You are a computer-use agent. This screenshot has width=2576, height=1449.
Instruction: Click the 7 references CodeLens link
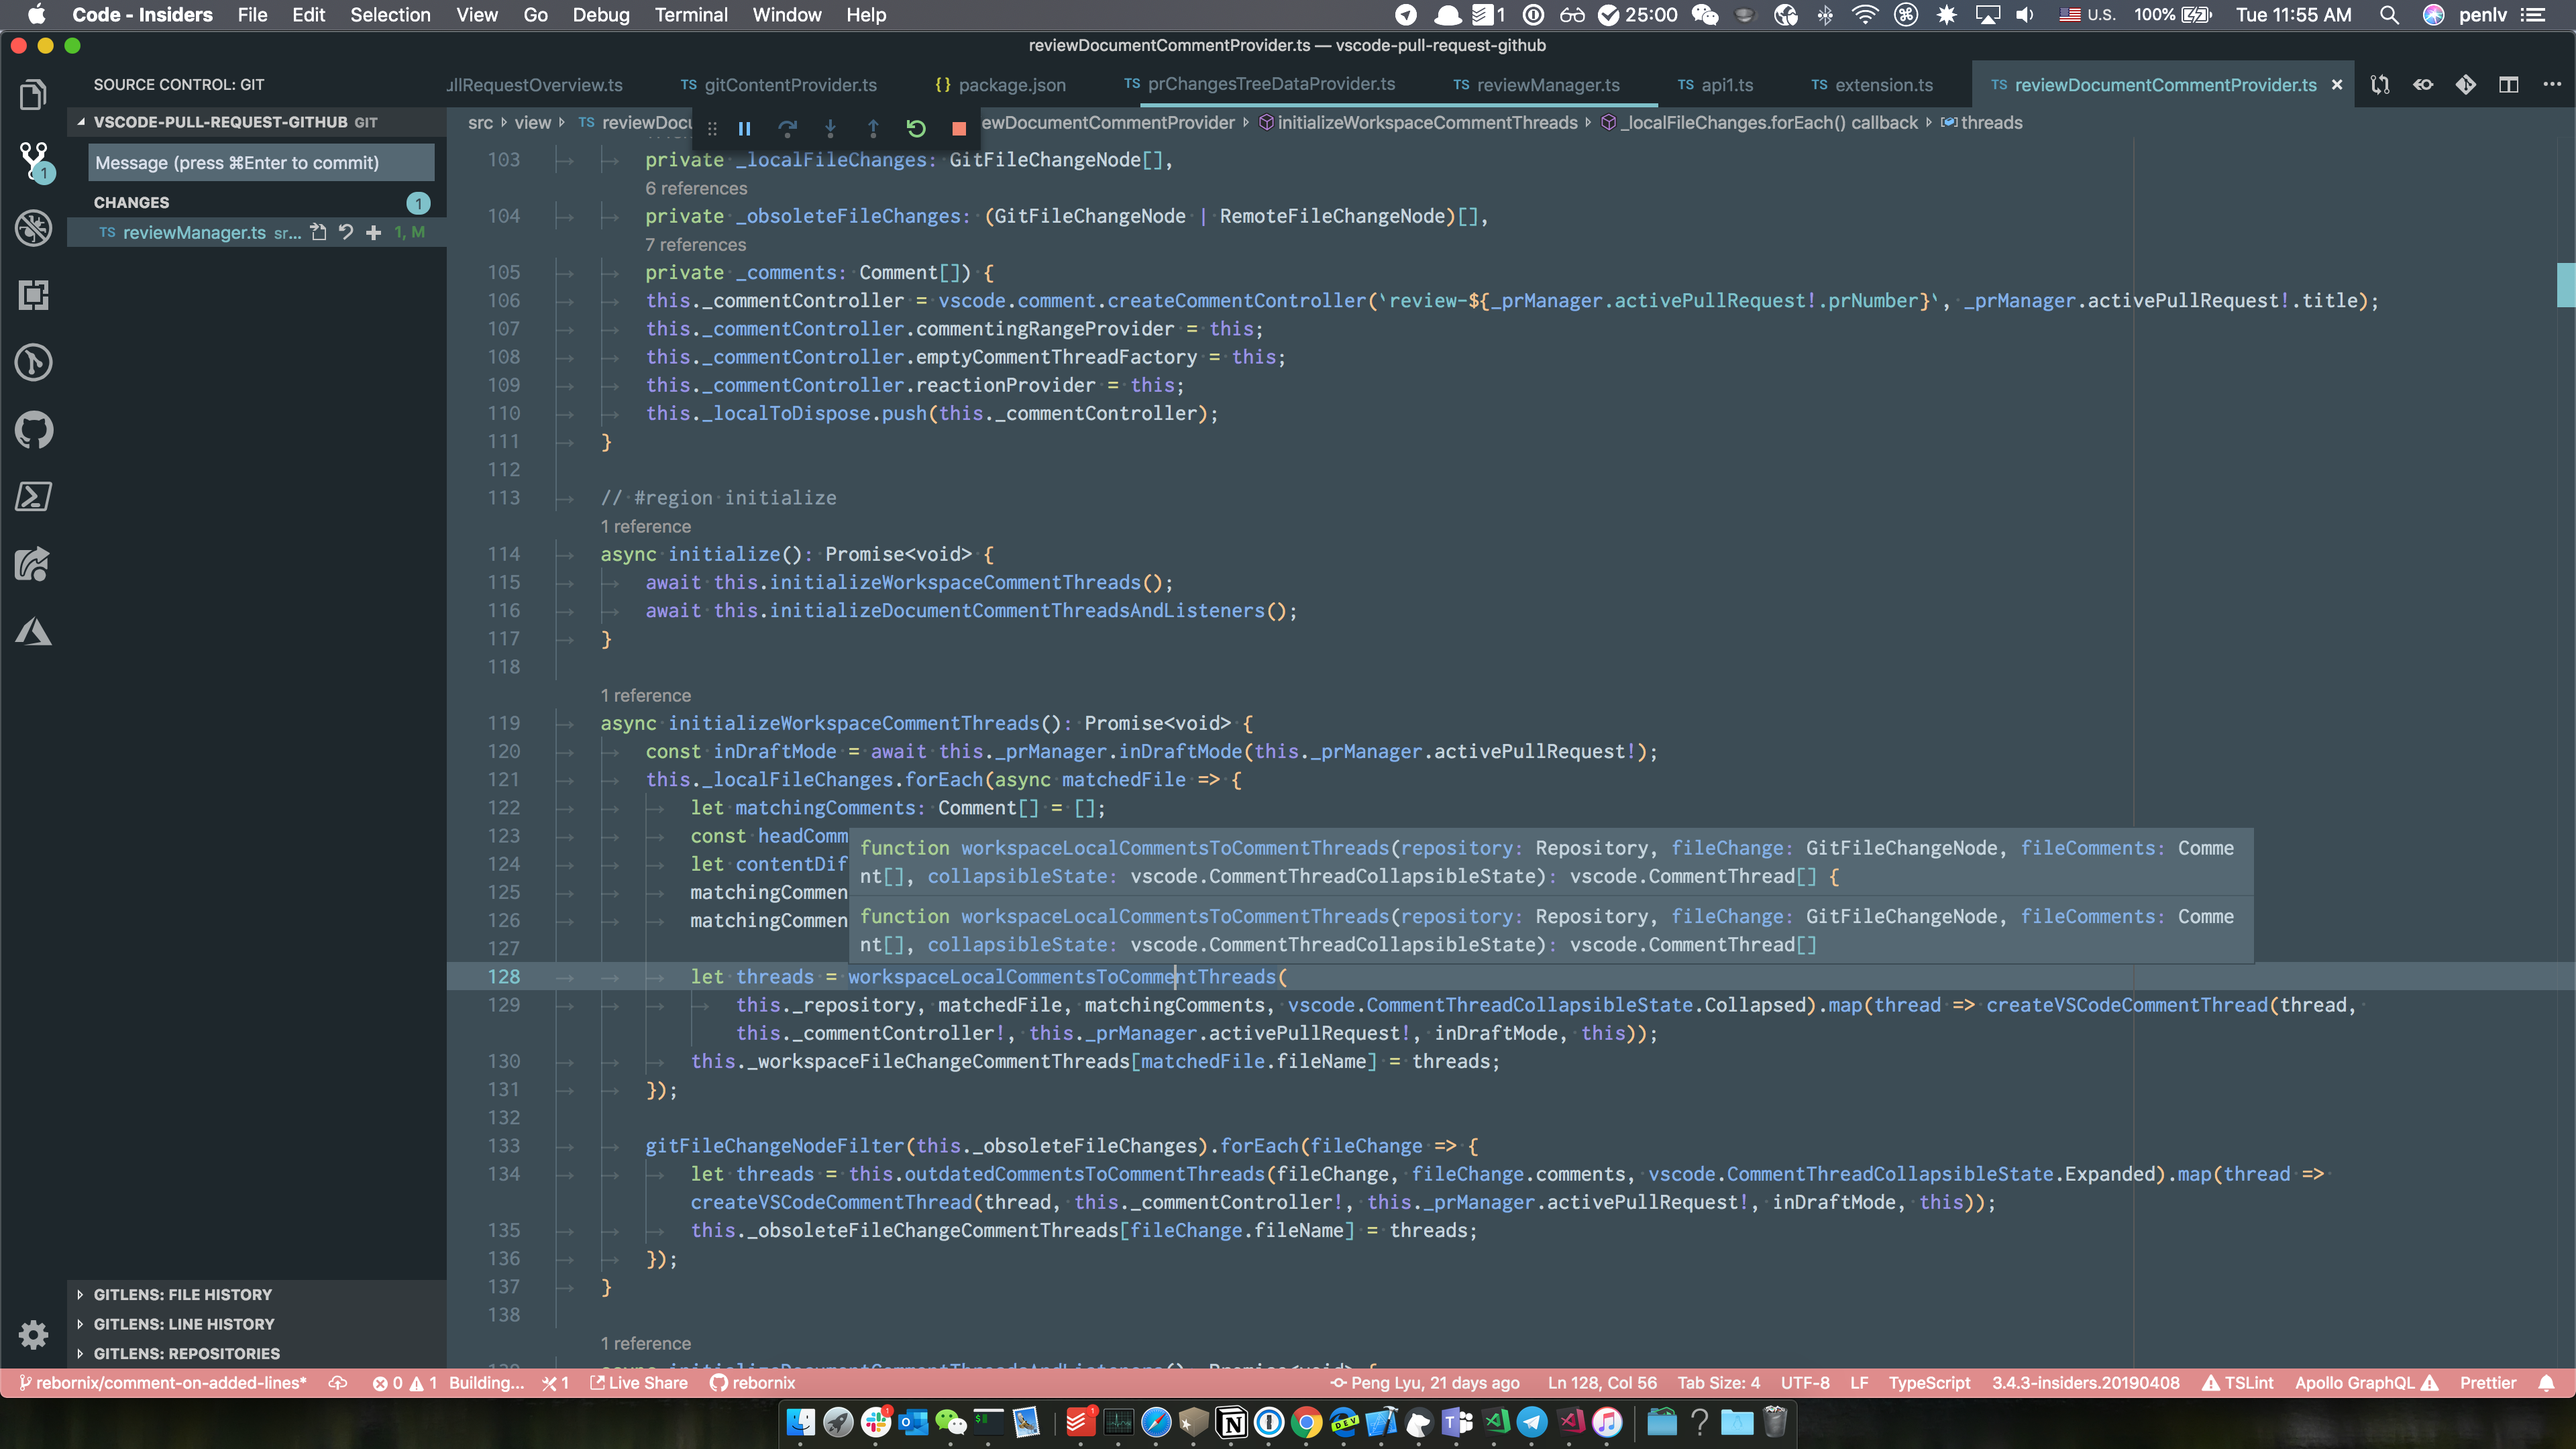695,244
